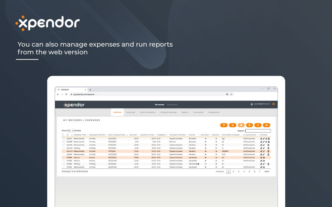This screenshot has height=207, width=332.
Task: Open the Settlements tab
Action: click(214, 112)
